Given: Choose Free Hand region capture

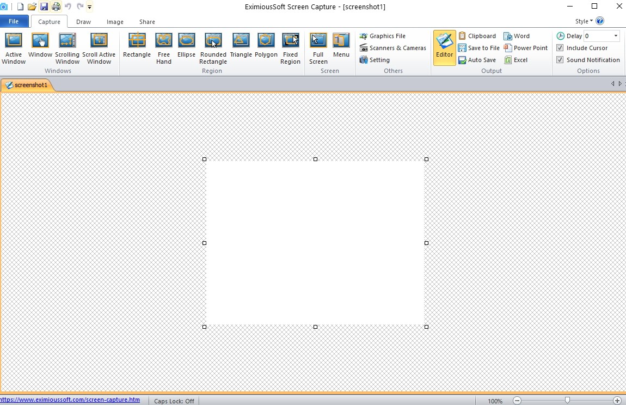Looking at the screenshot, I should point(164,49).
